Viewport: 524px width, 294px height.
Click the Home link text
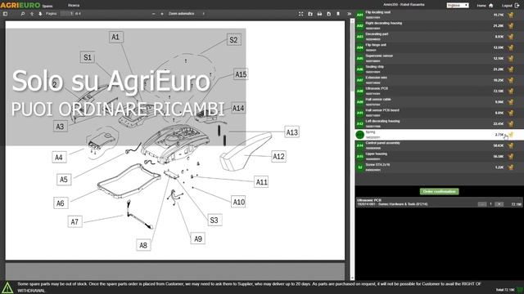point(481,6)
